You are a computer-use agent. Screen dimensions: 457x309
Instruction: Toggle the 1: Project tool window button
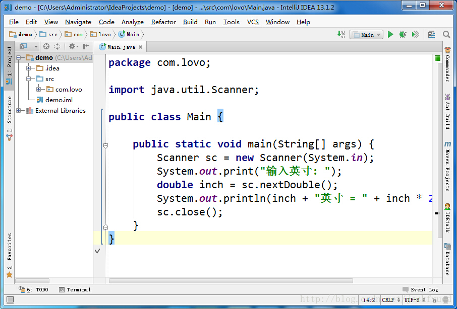tap(9, 65)
